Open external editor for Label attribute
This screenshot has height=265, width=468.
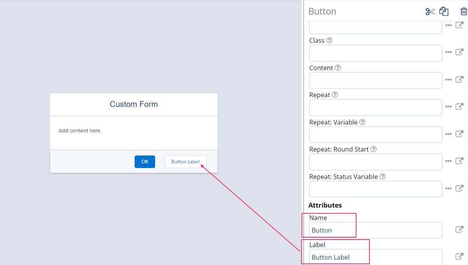click(x=459, y=256)
